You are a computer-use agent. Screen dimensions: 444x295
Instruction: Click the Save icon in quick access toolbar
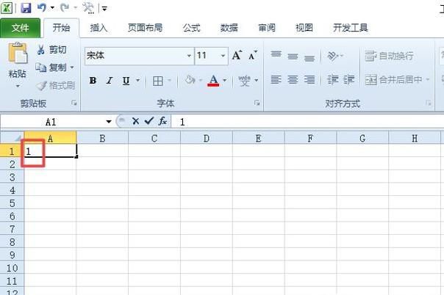[x=26, y=7]
